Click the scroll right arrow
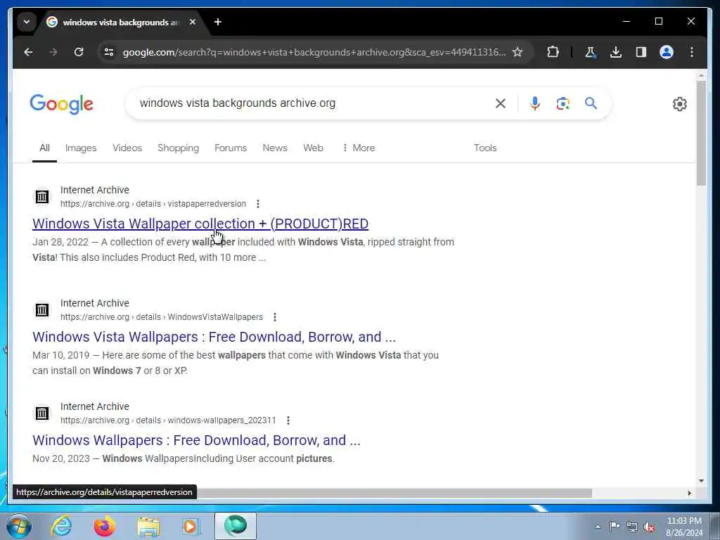The width and height of the screenshot is (720, 540). pyautogui.click(x=689, y=493)
